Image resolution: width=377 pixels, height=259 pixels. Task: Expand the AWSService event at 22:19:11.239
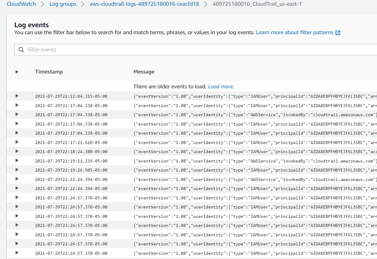tap(17, 161)
